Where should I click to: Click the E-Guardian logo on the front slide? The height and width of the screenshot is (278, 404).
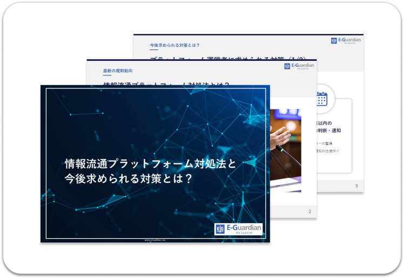[238, 229]
